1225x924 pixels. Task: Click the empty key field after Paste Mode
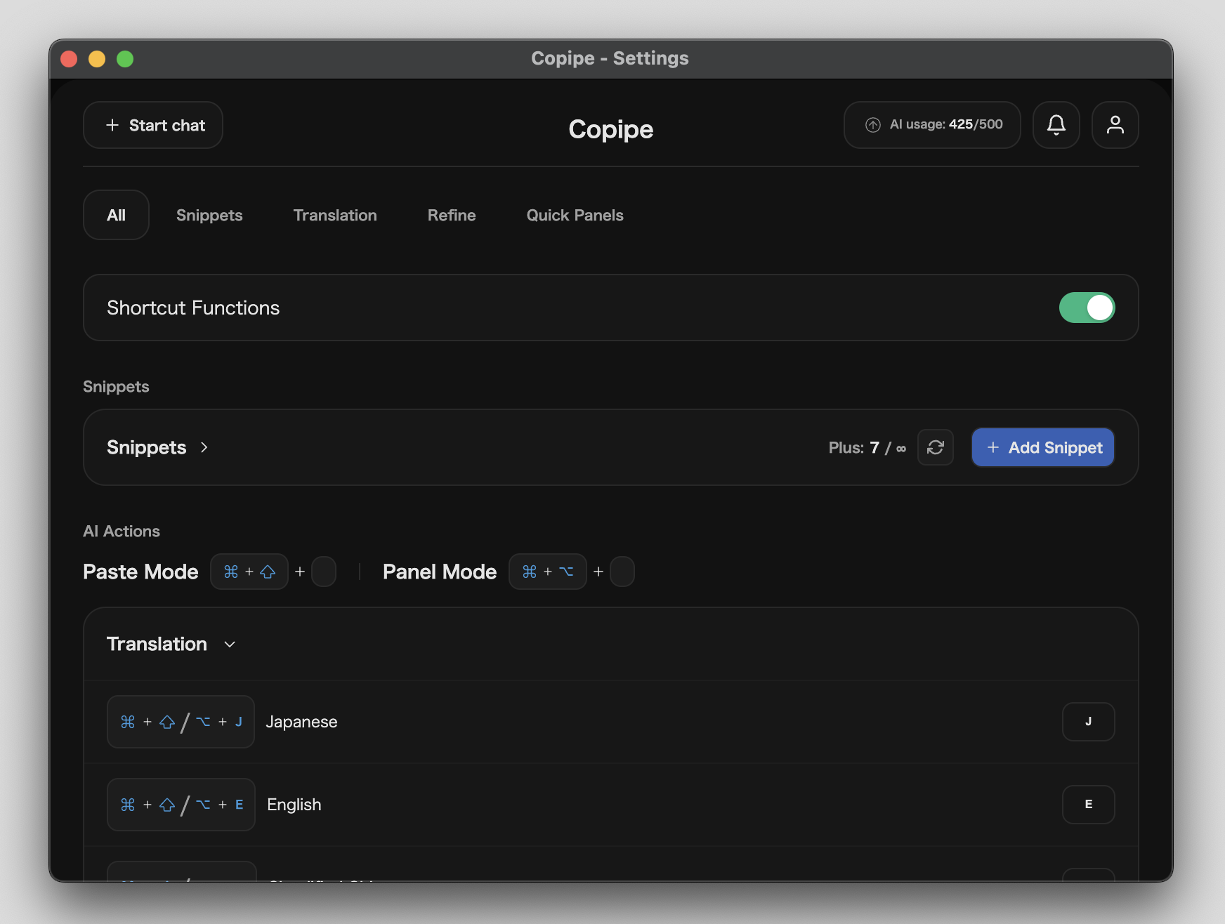[324, 572]
